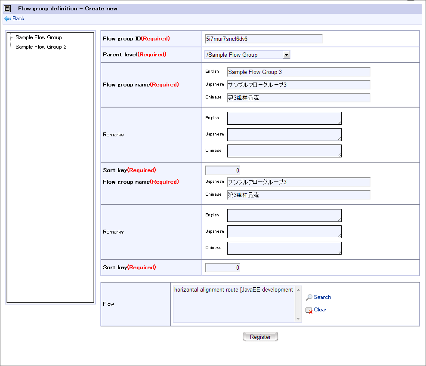
Task: Click the first Chinese Remarks textarea
Action: (284, 151)
